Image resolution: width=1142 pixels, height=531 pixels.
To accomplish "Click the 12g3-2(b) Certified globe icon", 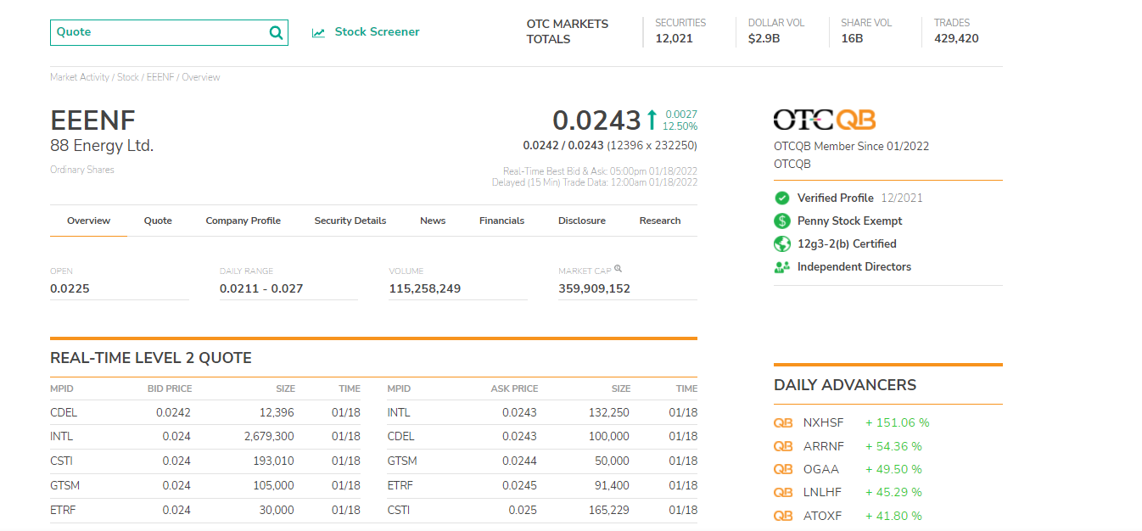I will tap(782, 243).
